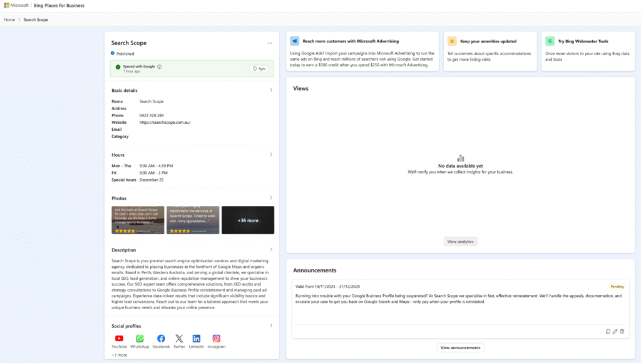Click the Sync button
The width and height of the screenshot is (641, 363).
pyautogui.click(x=260, y=68)
